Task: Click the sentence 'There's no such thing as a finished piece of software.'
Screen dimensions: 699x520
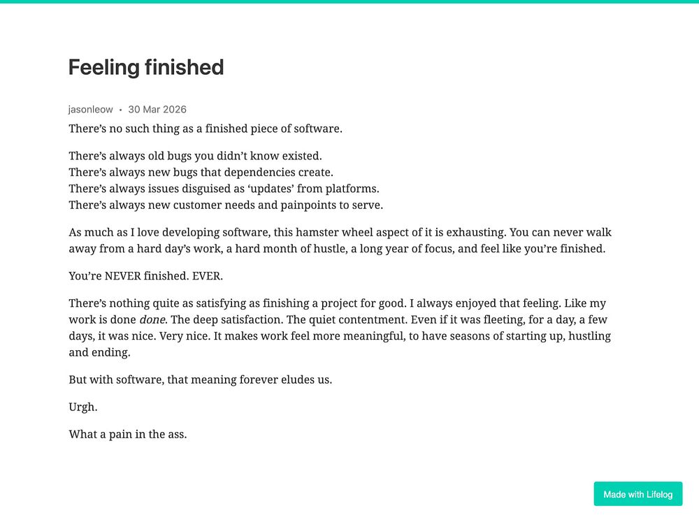Action: coord(206,129)
